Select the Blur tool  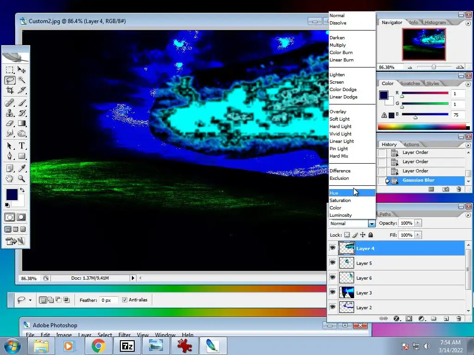point(10,133)
